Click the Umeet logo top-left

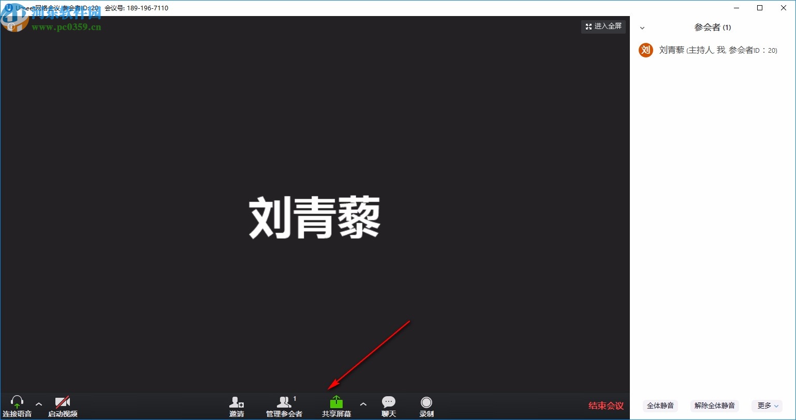[x=9, y=8]
